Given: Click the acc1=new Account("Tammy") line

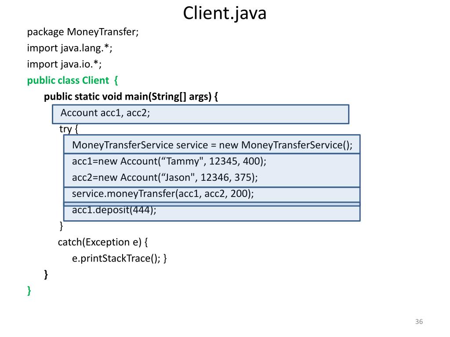Looking at the screenshot, I should click(169, 161).
